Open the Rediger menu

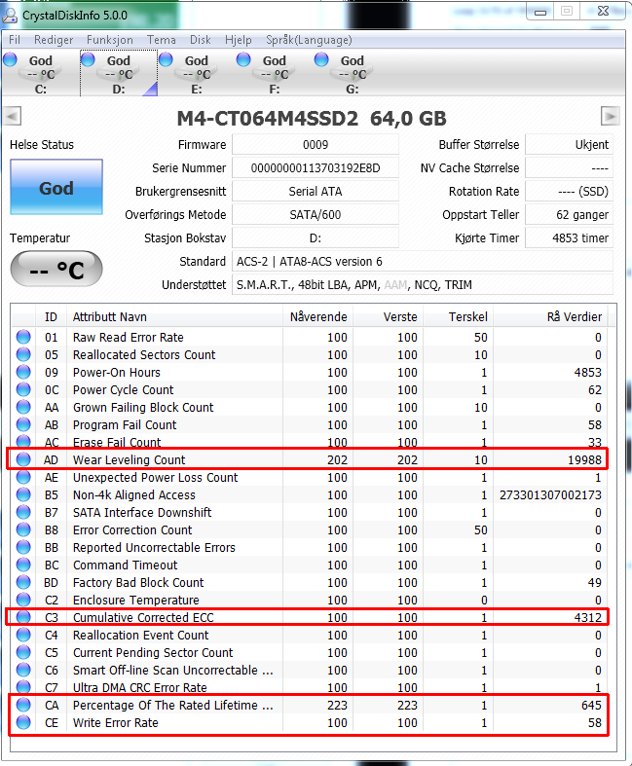[54, 40]
